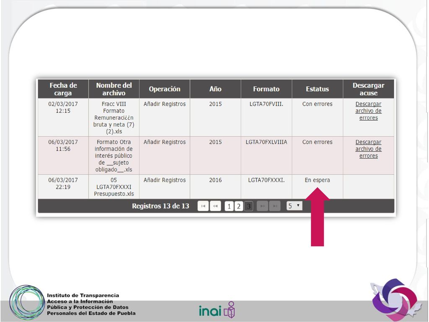Image resolution: width=429 pixels, height=322 pixels.
Task: Go to the first page of records
Action: tap(203, 206)
